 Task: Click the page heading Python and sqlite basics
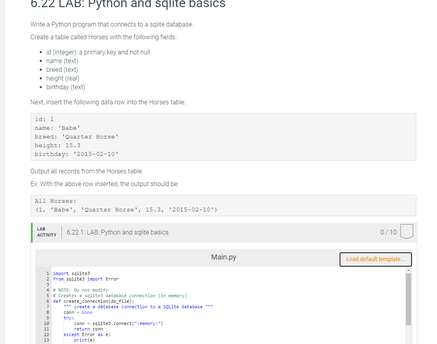coord(128,4)
